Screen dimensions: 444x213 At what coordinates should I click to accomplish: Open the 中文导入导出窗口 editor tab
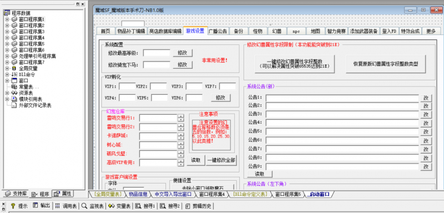[x=173, y=194]
